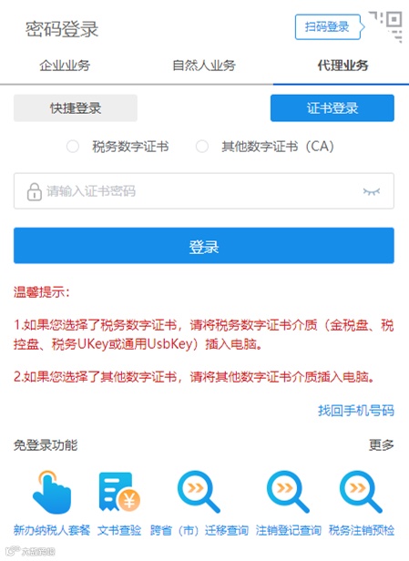Toggle password visibility eye icon
Image resolution: width=409 pixels, height=561 pixels.
coord(371,191)
